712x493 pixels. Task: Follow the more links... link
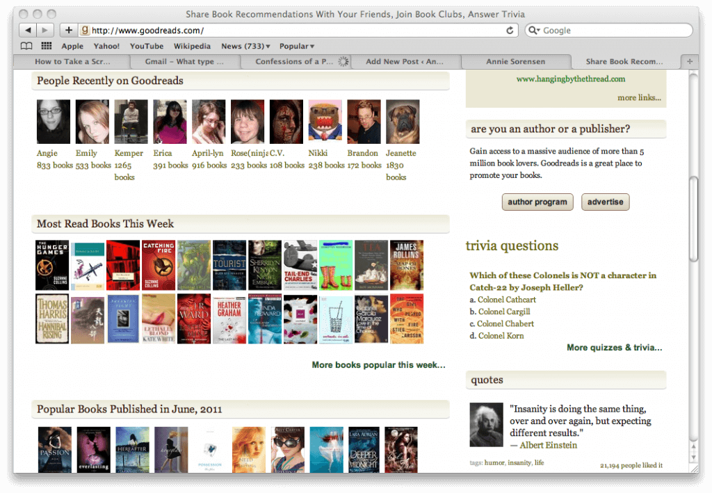pos(640,97)
